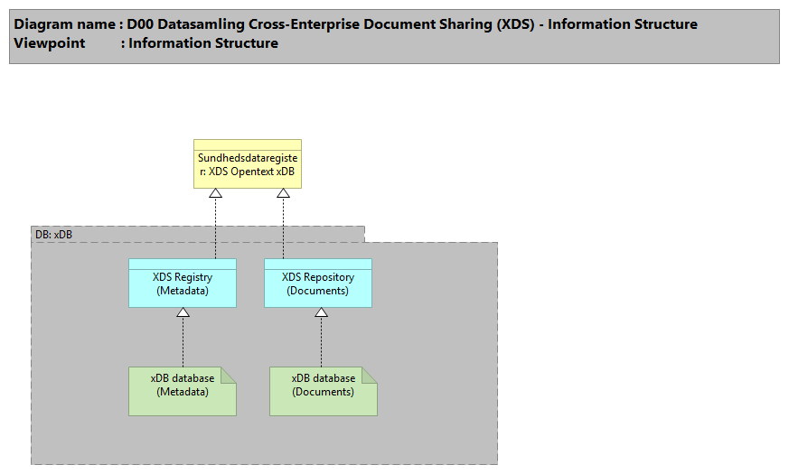
Task: Click arrowhead beneath XDS Repository box
Action: point(320,312)
